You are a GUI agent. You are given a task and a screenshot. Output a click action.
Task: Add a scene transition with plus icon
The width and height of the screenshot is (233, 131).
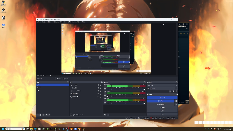tap(170, 91)
